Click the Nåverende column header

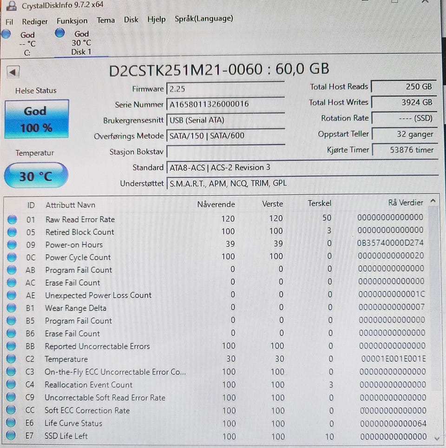[x=216, y=204]
